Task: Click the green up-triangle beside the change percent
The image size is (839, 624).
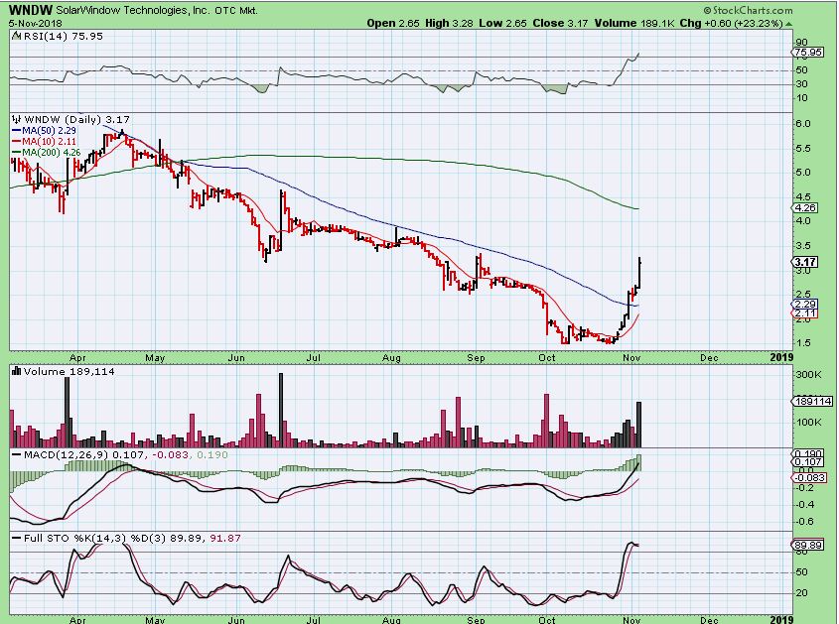Action: [x=789, y=24]
